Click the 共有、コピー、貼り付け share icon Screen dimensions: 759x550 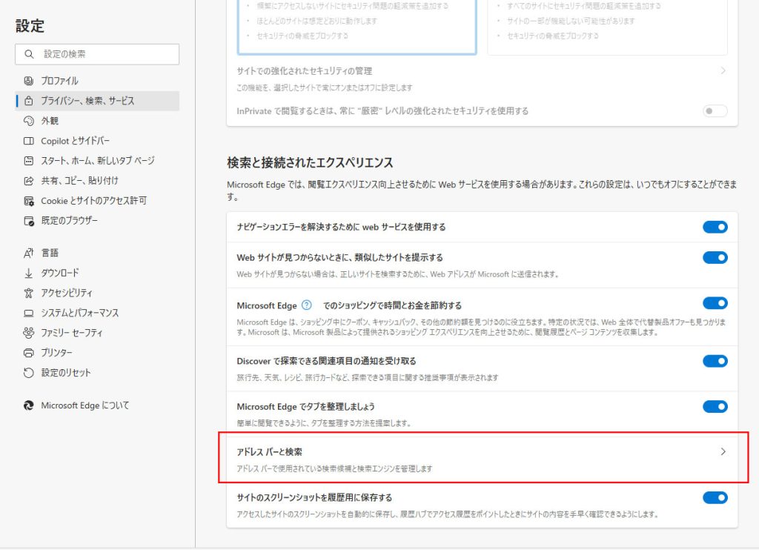[29, 181]
